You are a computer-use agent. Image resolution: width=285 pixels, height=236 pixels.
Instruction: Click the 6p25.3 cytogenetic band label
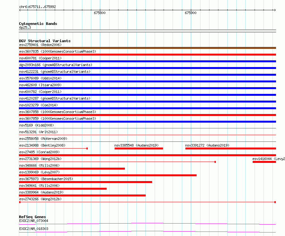(x=25, y=27)
